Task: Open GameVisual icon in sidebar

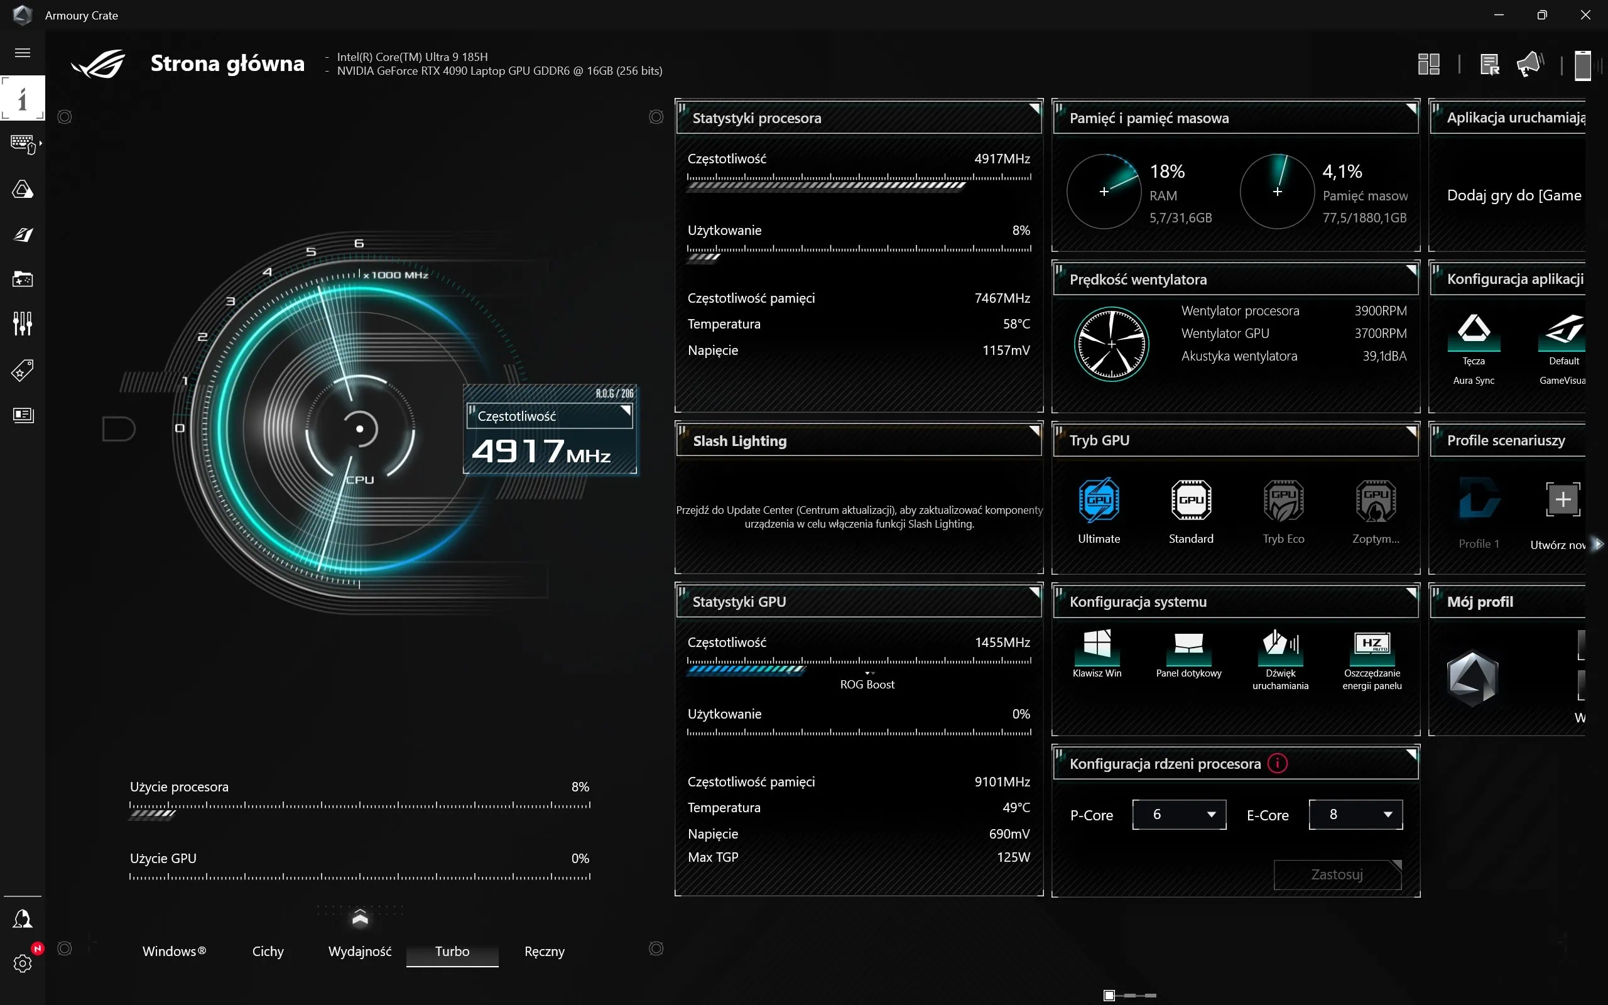Action: click(23, 235)
